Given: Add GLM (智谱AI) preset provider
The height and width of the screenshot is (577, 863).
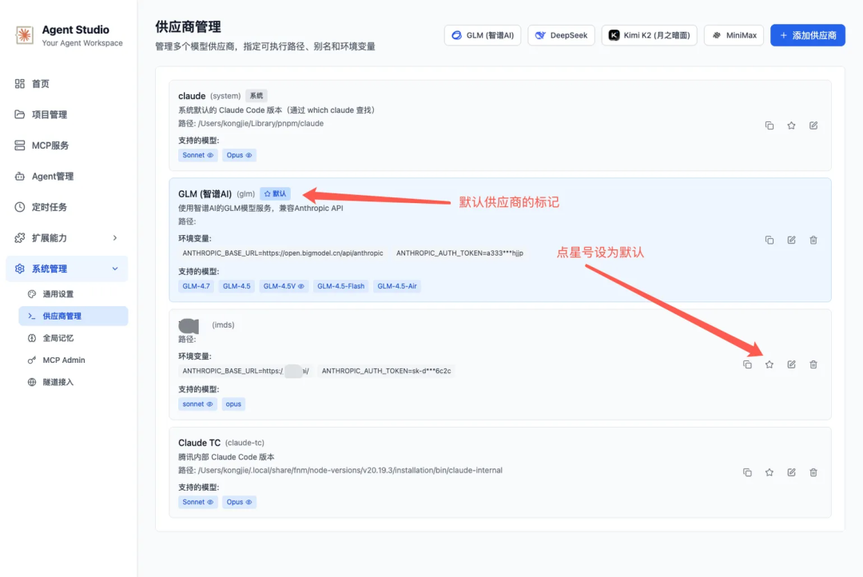Looking at the screenshot, I should (x=483, y=35).
